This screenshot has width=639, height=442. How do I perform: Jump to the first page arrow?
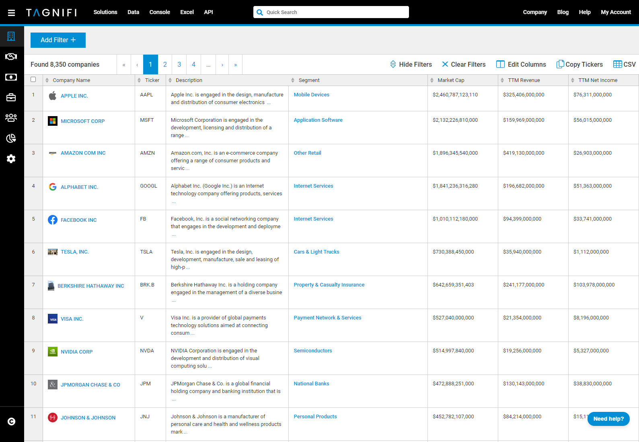tap(124, 64)
